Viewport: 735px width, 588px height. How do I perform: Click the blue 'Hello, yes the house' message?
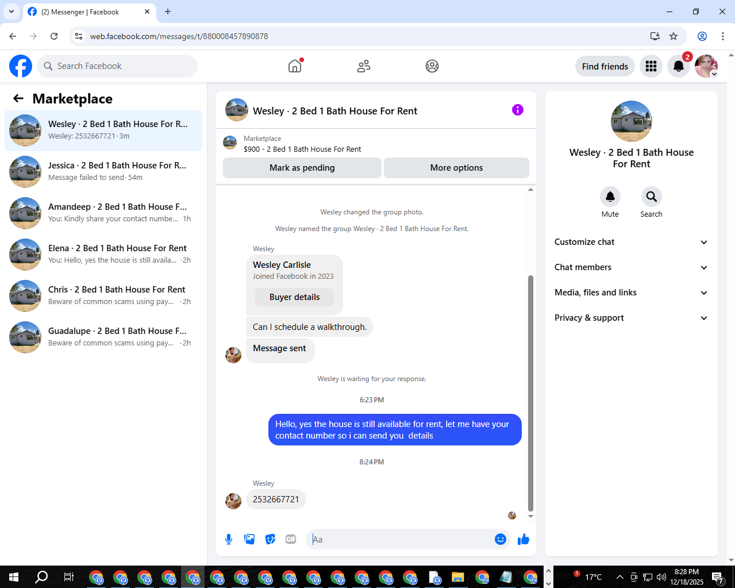[x=395, y=430]
